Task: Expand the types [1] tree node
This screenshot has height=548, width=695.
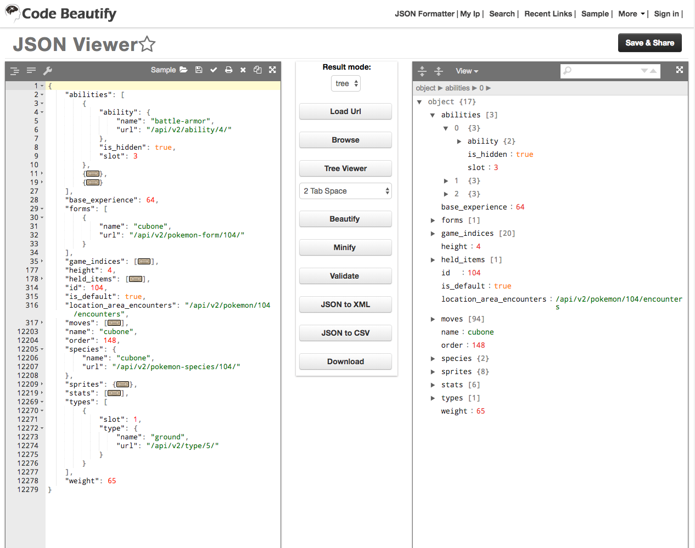Action: point(433,398)
